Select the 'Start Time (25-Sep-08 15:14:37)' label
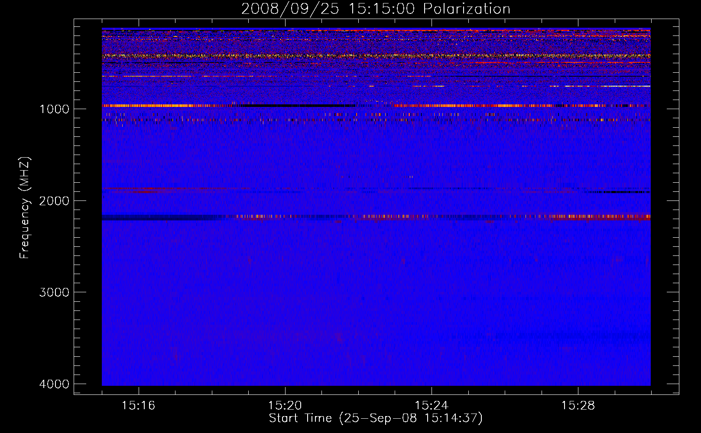 coord(376,418)
